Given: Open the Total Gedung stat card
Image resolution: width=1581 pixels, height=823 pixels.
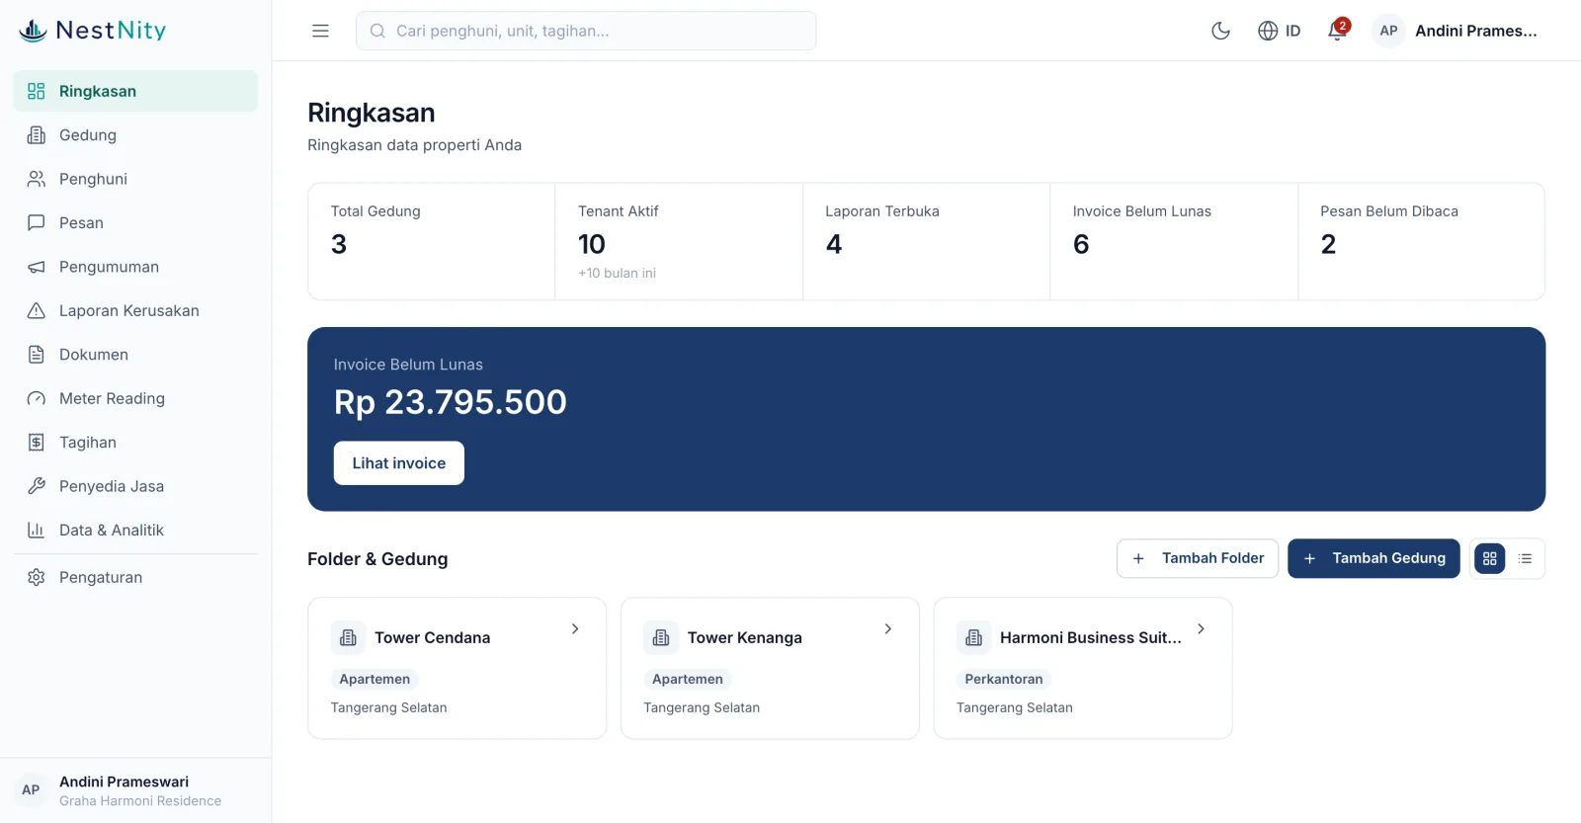Looking at the screenshot, I should 432,241.
